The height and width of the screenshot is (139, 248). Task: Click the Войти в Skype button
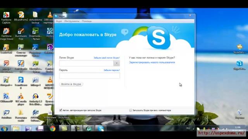[x=71, y=84]
